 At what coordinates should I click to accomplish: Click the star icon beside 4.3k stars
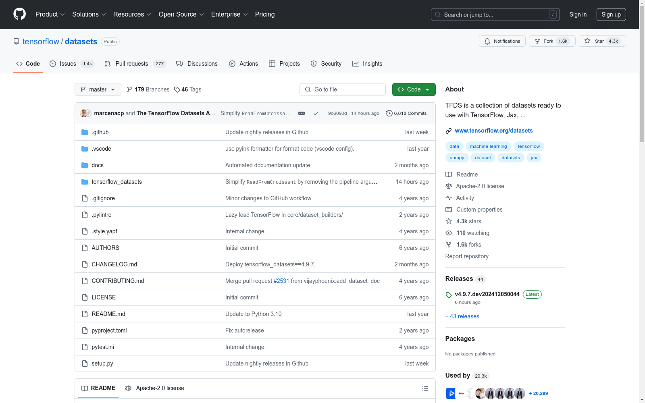[x=449, y=221]
